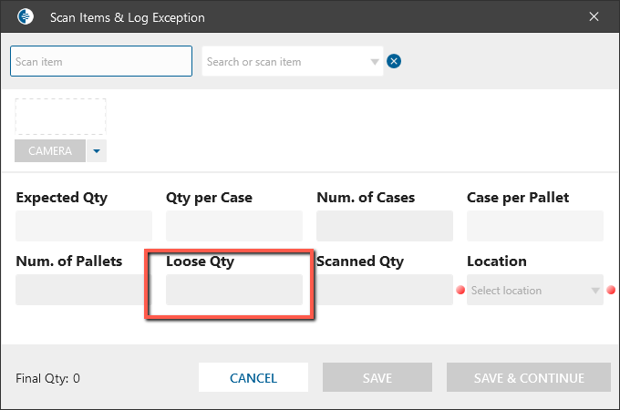This screenshot has height=410, width=620.
Task: Select the Scanned Qty field
Action: (x=385, y=290)
